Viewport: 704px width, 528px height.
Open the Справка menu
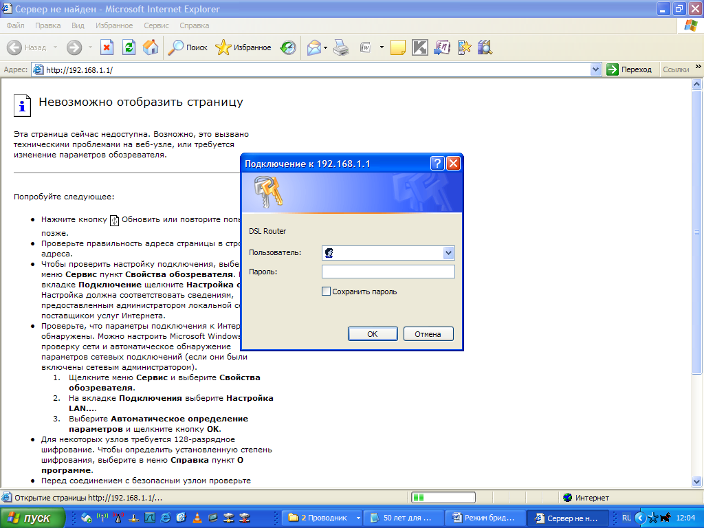(195, 25)
